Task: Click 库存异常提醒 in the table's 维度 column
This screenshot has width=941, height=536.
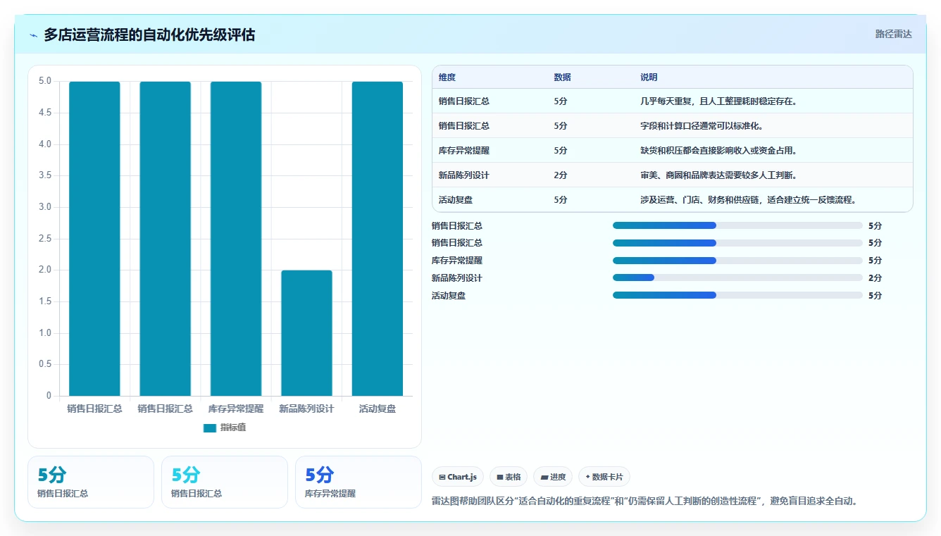Action: [x=464, y=151]
